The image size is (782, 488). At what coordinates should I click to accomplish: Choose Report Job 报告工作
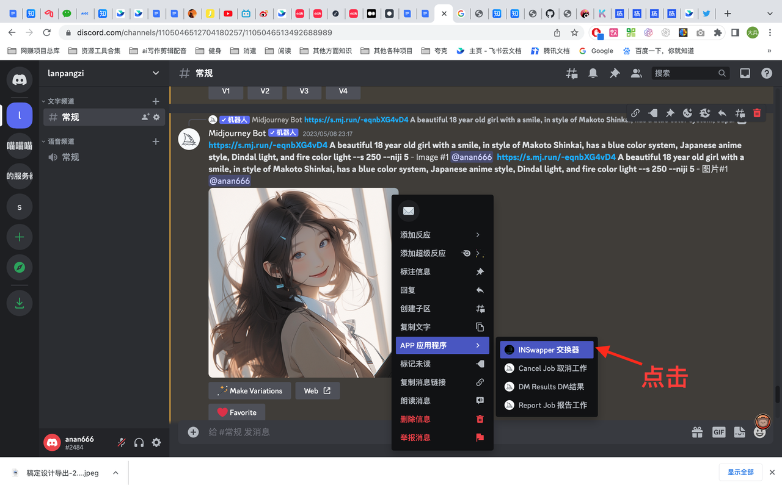pyautogui.click(x=547, y=405)
